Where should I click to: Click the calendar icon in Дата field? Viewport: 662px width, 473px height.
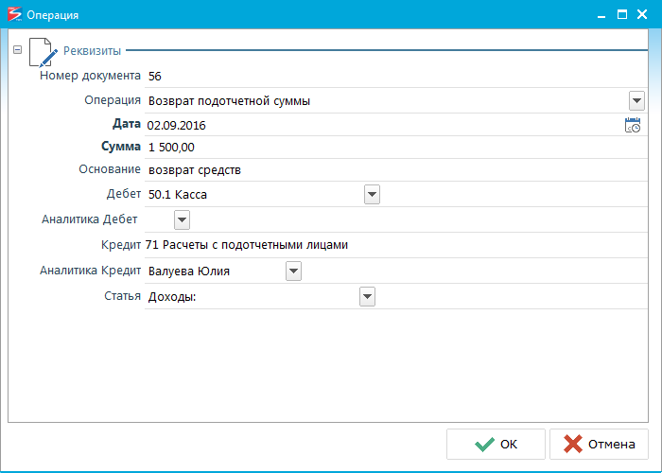(633, 125)
